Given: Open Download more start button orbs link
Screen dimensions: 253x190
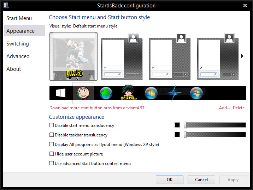Looking at the screenshot, I should [97, 108].
